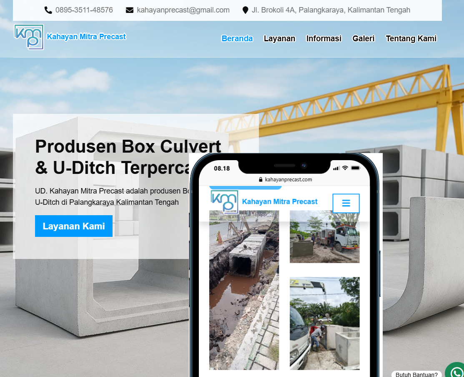Screen dimensions: 464x377
Task: Click the drainage channel photo in the phone mockup
Action: coord(244,290)
